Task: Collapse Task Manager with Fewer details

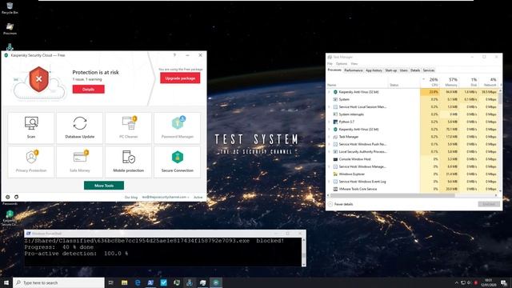Action: (341, 204)
